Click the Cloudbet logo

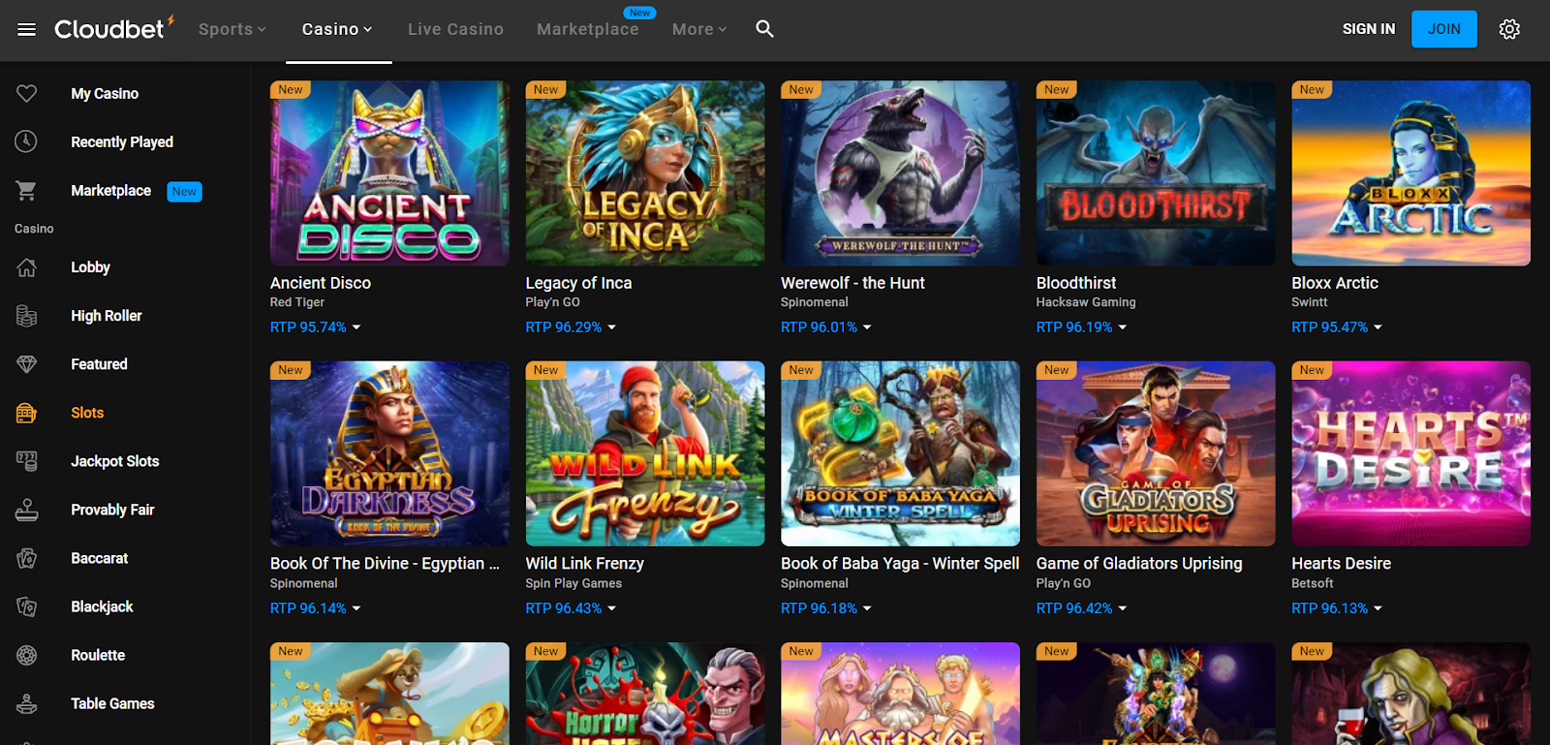pos(114,28)
